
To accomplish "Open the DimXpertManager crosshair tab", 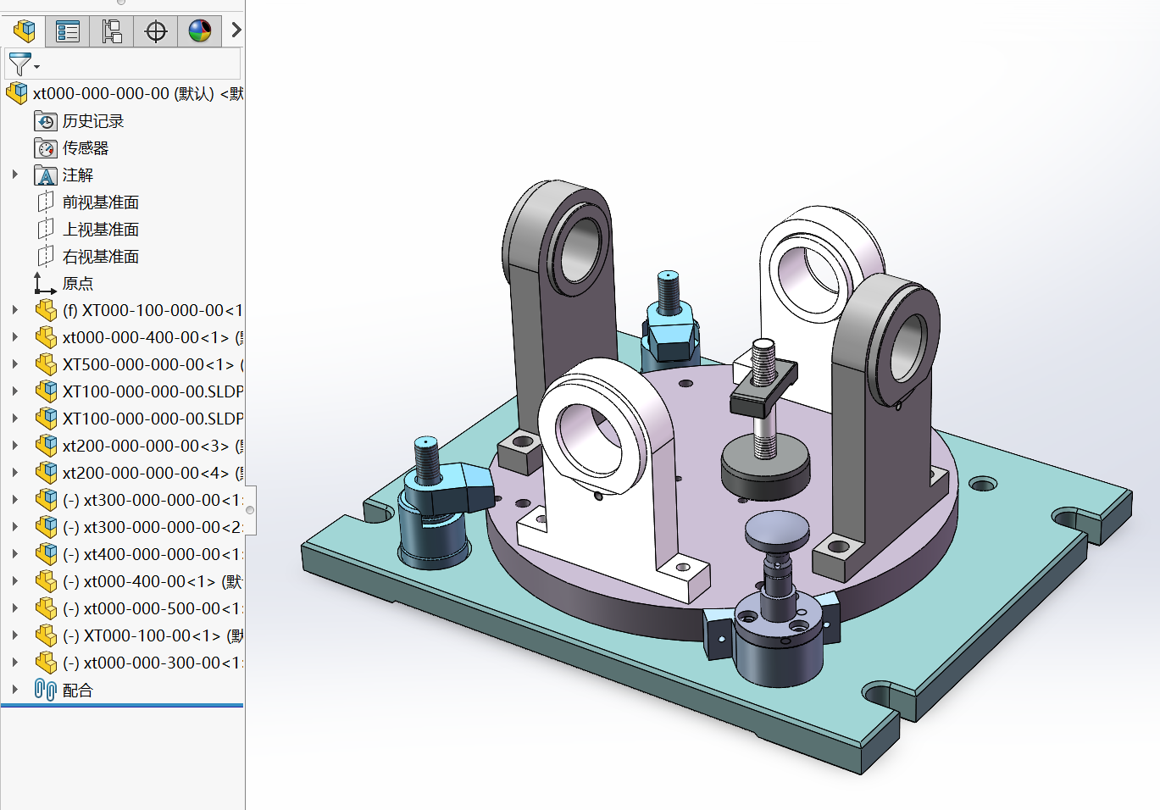I will click(156, 31).
